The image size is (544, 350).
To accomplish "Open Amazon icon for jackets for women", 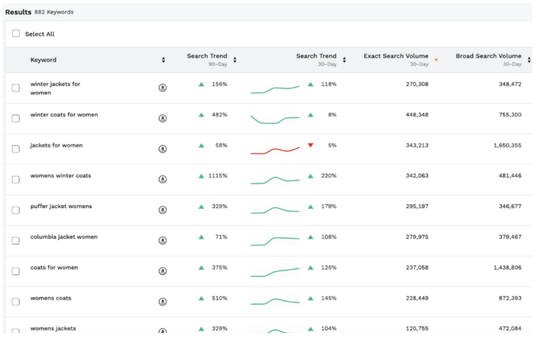I will pyautogui.click(x=162, y=149).
